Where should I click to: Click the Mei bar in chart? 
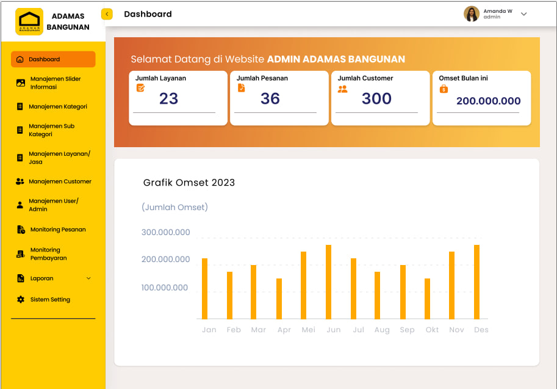click(303, 285)
